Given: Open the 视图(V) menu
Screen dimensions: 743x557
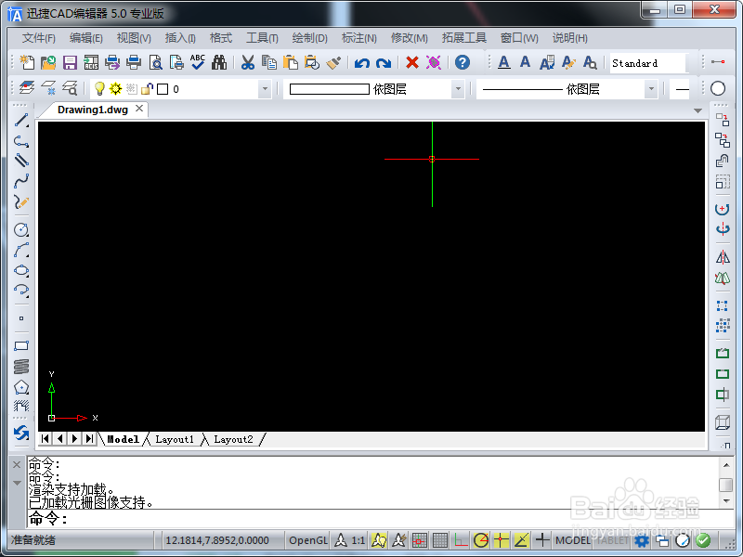Looking at the screenshot, I should click(134, 38).
